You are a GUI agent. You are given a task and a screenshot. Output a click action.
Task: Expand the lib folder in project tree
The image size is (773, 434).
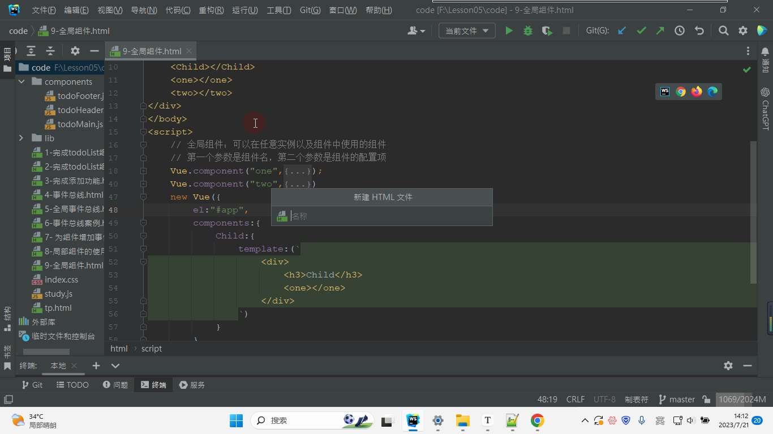22,138
